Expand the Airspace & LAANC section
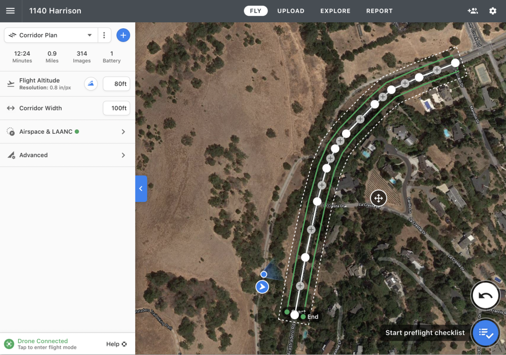 pyautogui.click(x=68, y=132)
